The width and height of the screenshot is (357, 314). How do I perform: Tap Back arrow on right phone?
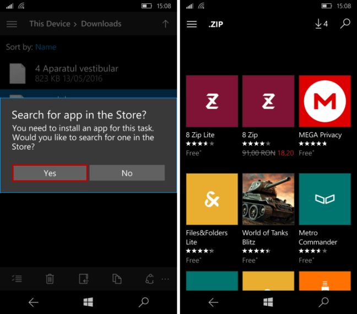click(x=213, y=302)
